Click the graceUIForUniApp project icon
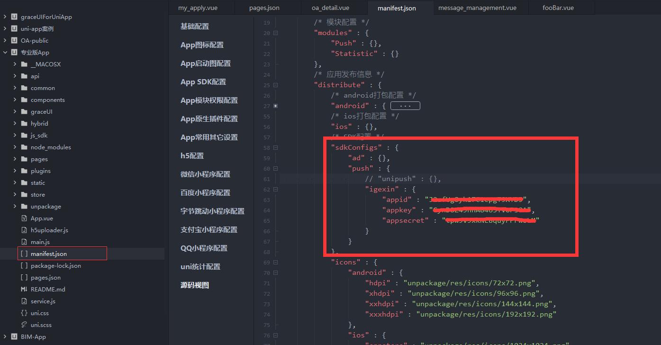The width and height of the screenshot is (661, 345). (14, 17)
